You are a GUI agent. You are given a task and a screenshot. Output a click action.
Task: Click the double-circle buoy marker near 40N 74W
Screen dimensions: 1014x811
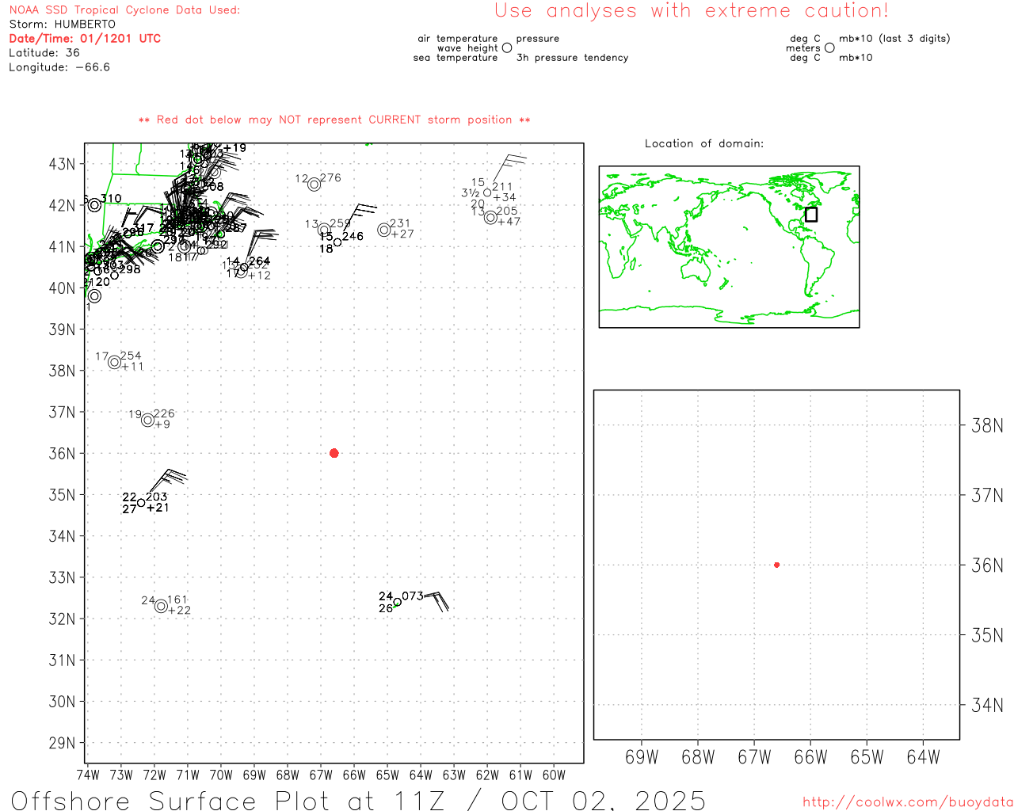(94, 296)
